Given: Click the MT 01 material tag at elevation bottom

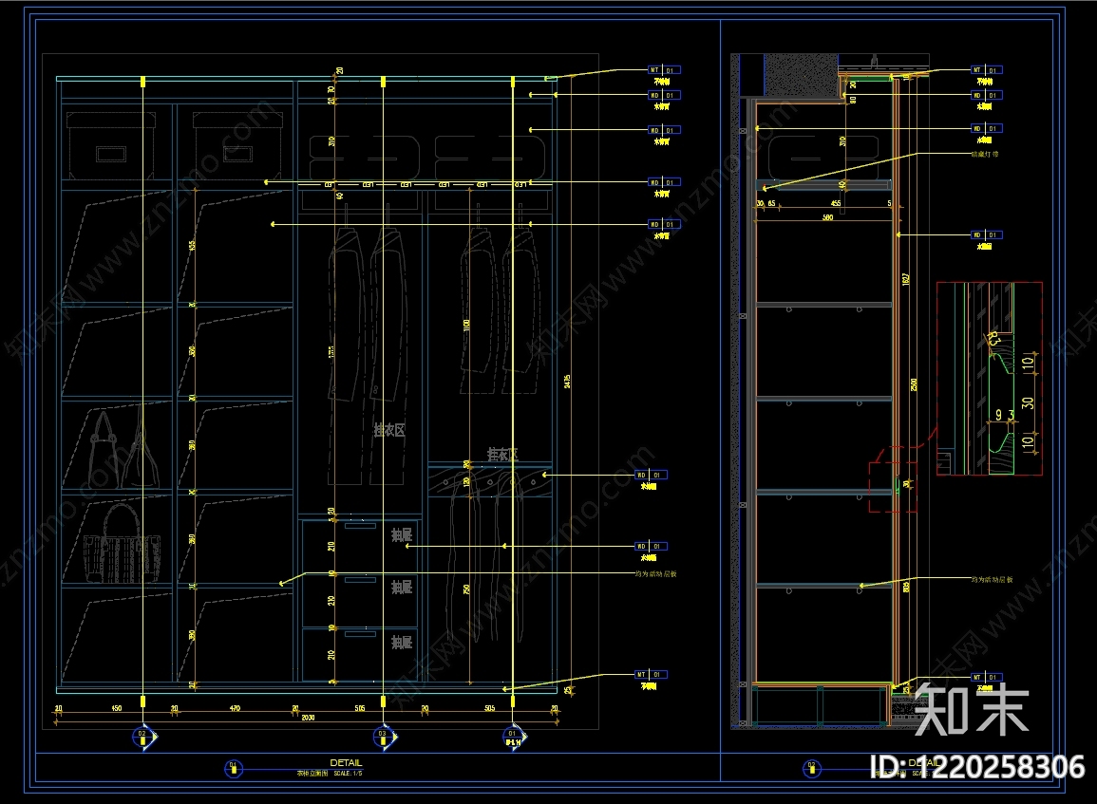Looking at the screenshot, I should pos(652,675).
